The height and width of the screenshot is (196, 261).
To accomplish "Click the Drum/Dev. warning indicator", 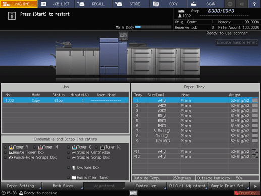I will point(247,193).
